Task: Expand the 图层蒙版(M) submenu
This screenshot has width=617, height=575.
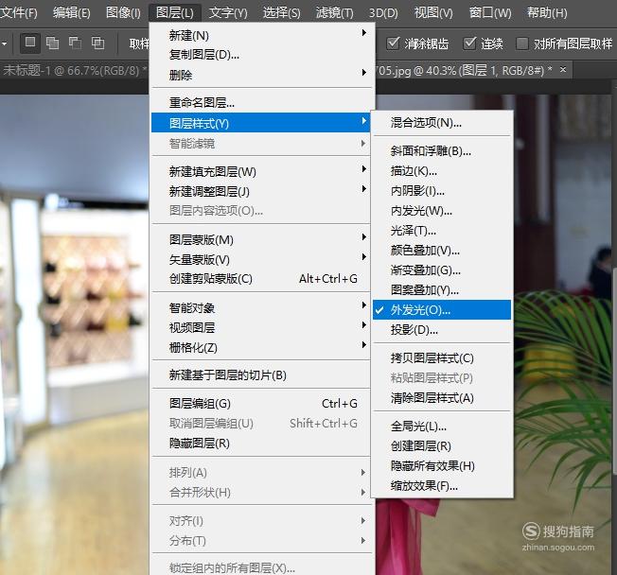Action: (260, 239)
